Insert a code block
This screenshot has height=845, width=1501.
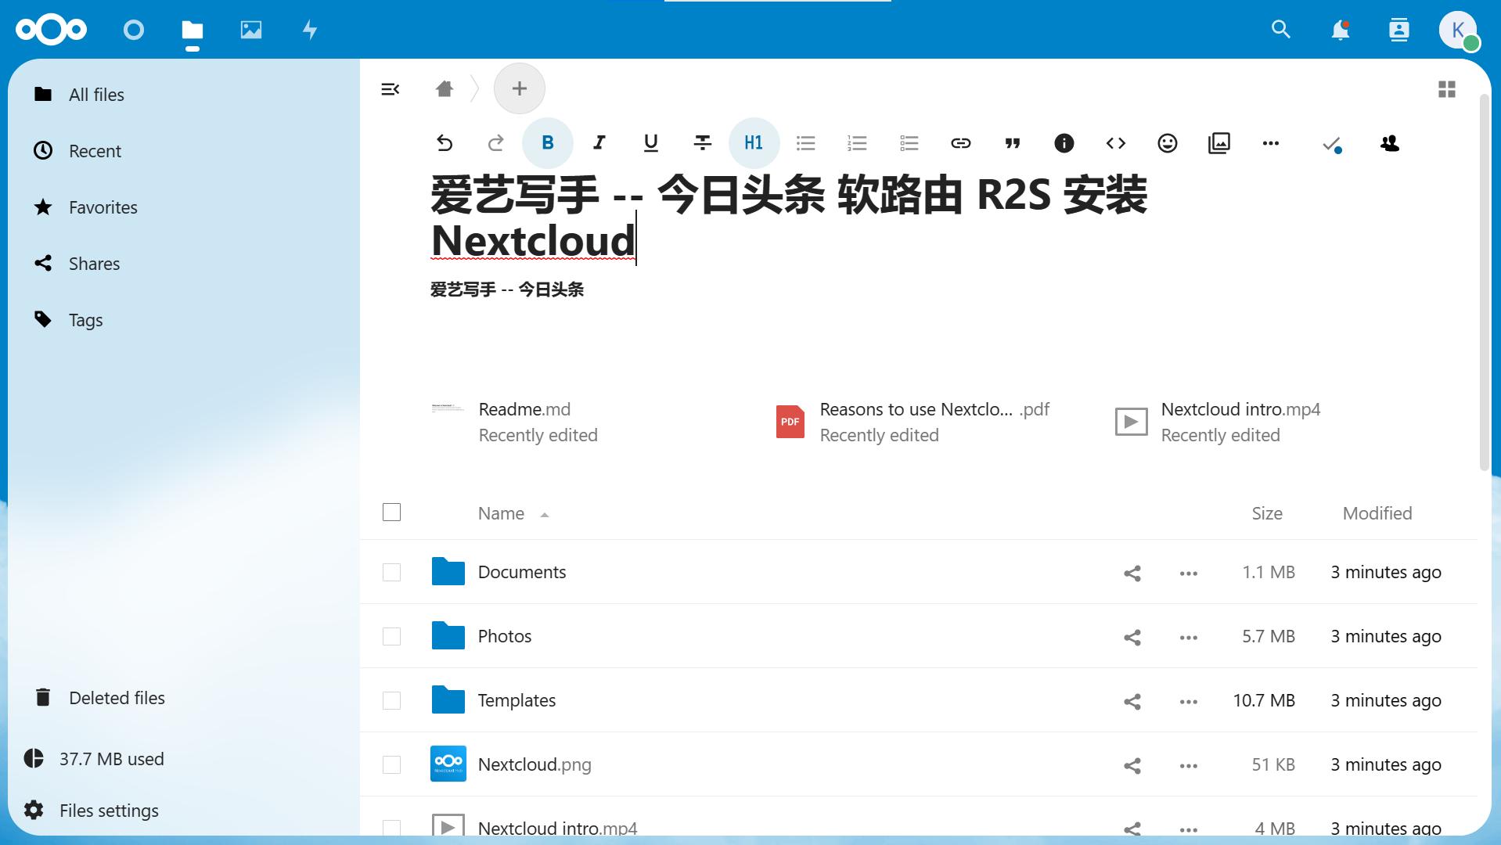pos(1115,143)
